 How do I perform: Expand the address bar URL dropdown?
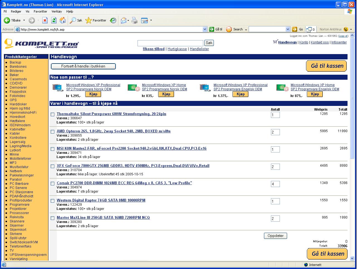point(205,29)
